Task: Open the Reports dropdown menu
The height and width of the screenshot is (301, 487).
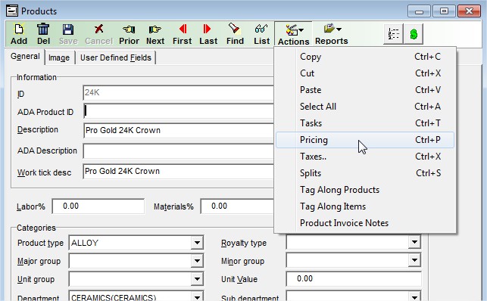Action: point(332,34)
